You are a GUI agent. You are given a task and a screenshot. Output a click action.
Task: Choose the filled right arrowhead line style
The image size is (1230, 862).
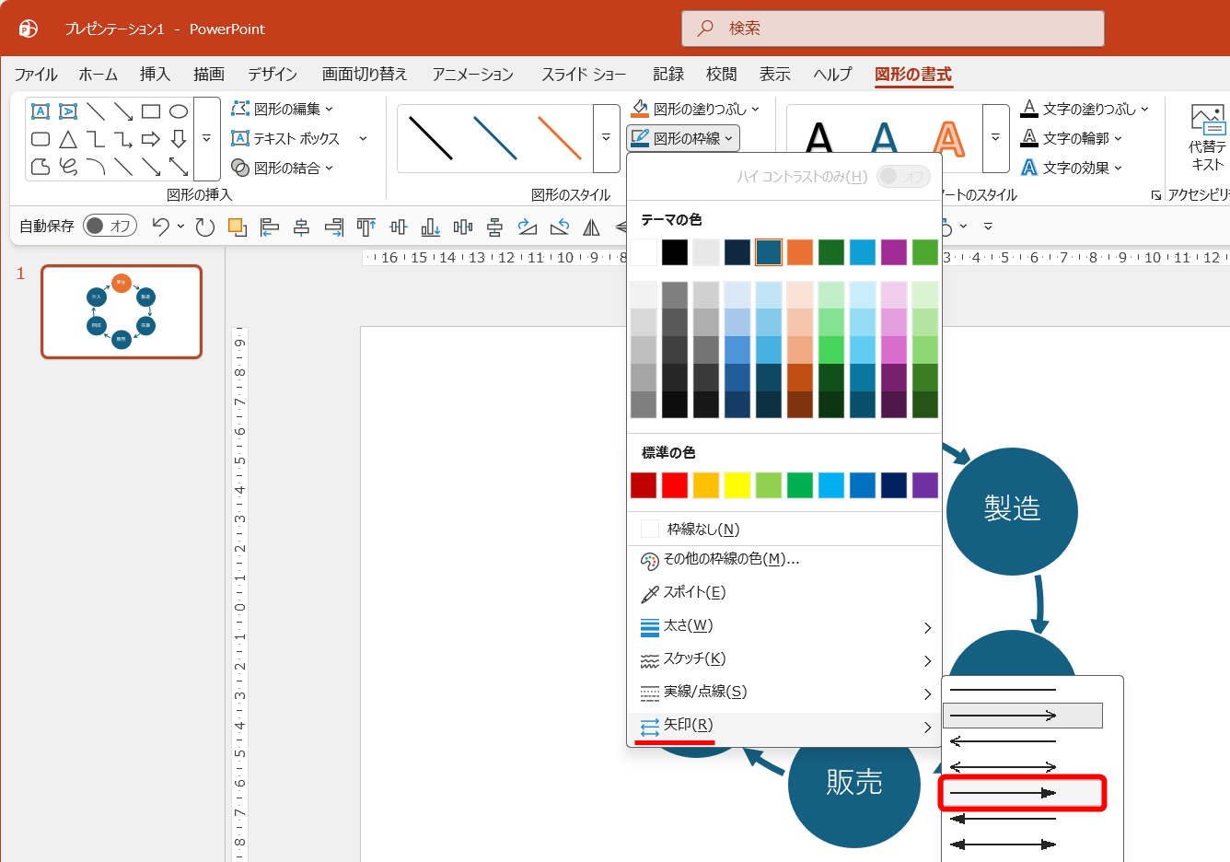click(x=1022, y=793)
